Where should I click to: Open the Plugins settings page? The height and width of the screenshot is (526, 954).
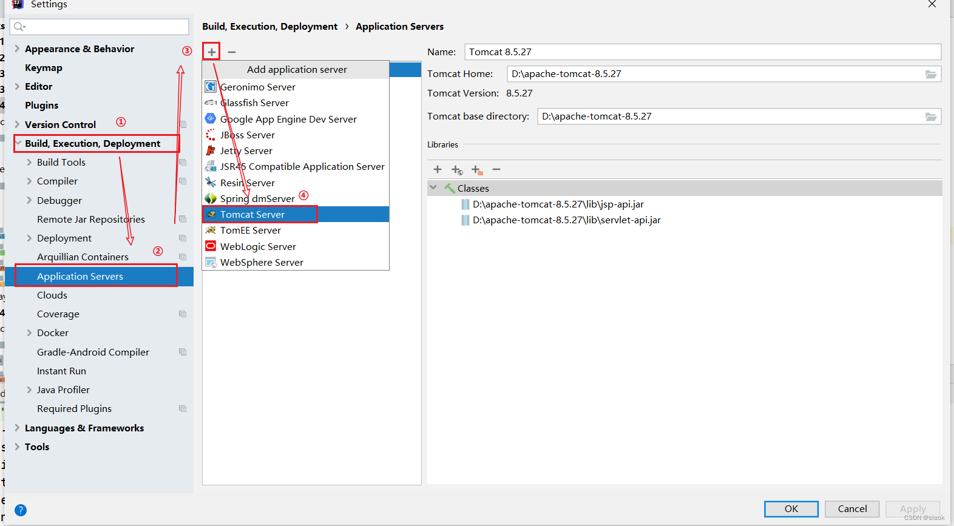[x=42, y=105]
